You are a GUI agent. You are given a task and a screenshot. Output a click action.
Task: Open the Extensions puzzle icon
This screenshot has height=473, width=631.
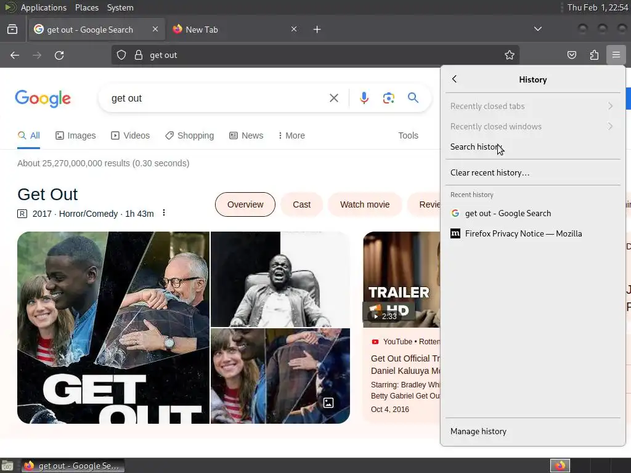click(x=594, y=55)
